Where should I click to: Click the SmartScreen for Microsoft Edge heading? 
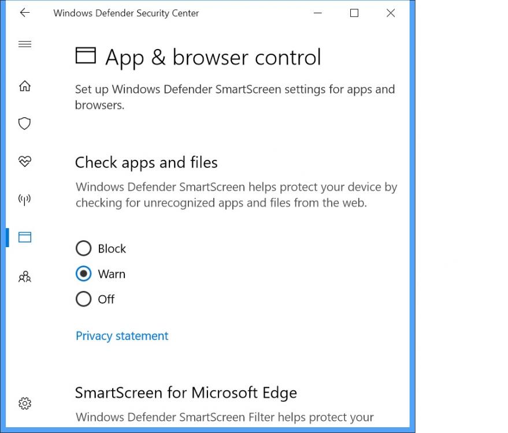point(186,393)
